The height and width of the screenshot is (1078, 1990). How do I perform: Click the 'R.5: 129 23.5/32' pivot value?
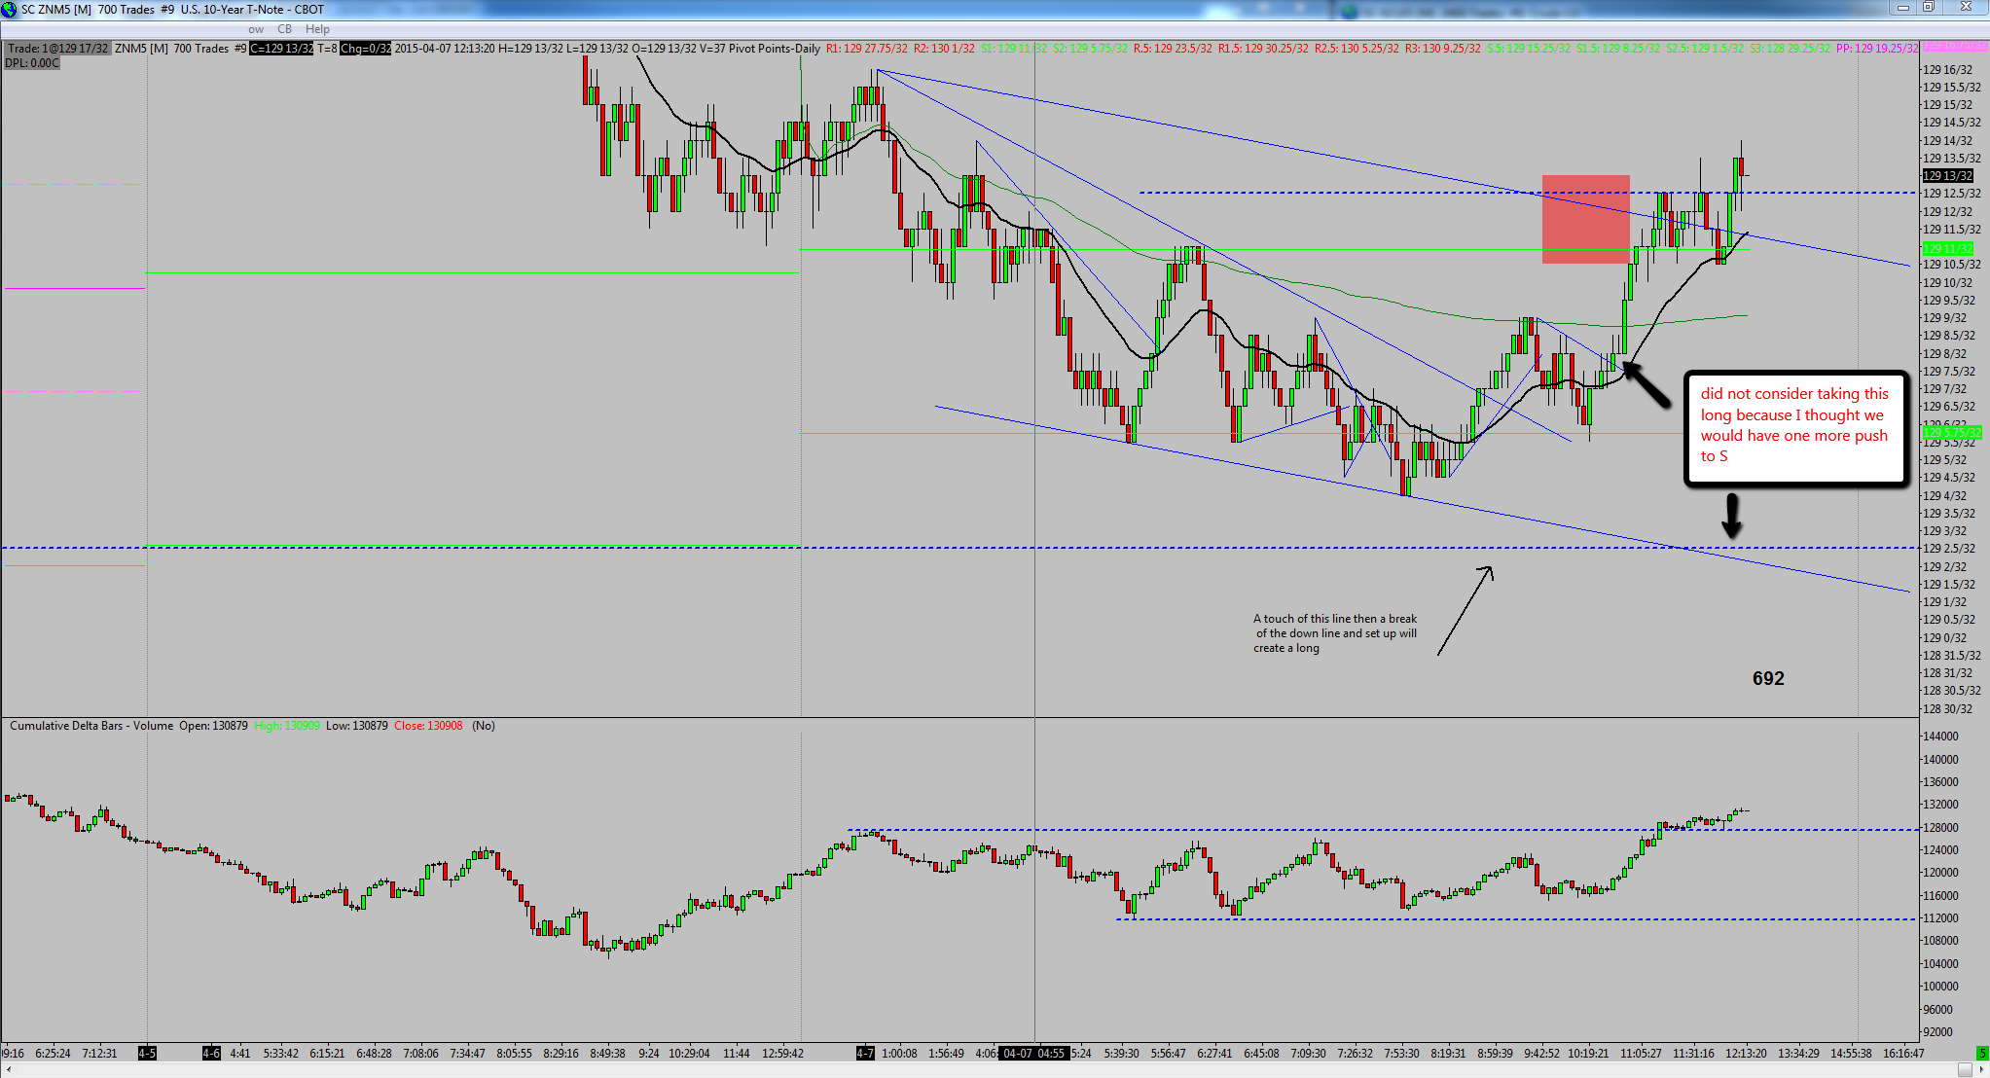[x=1173, y=49]
